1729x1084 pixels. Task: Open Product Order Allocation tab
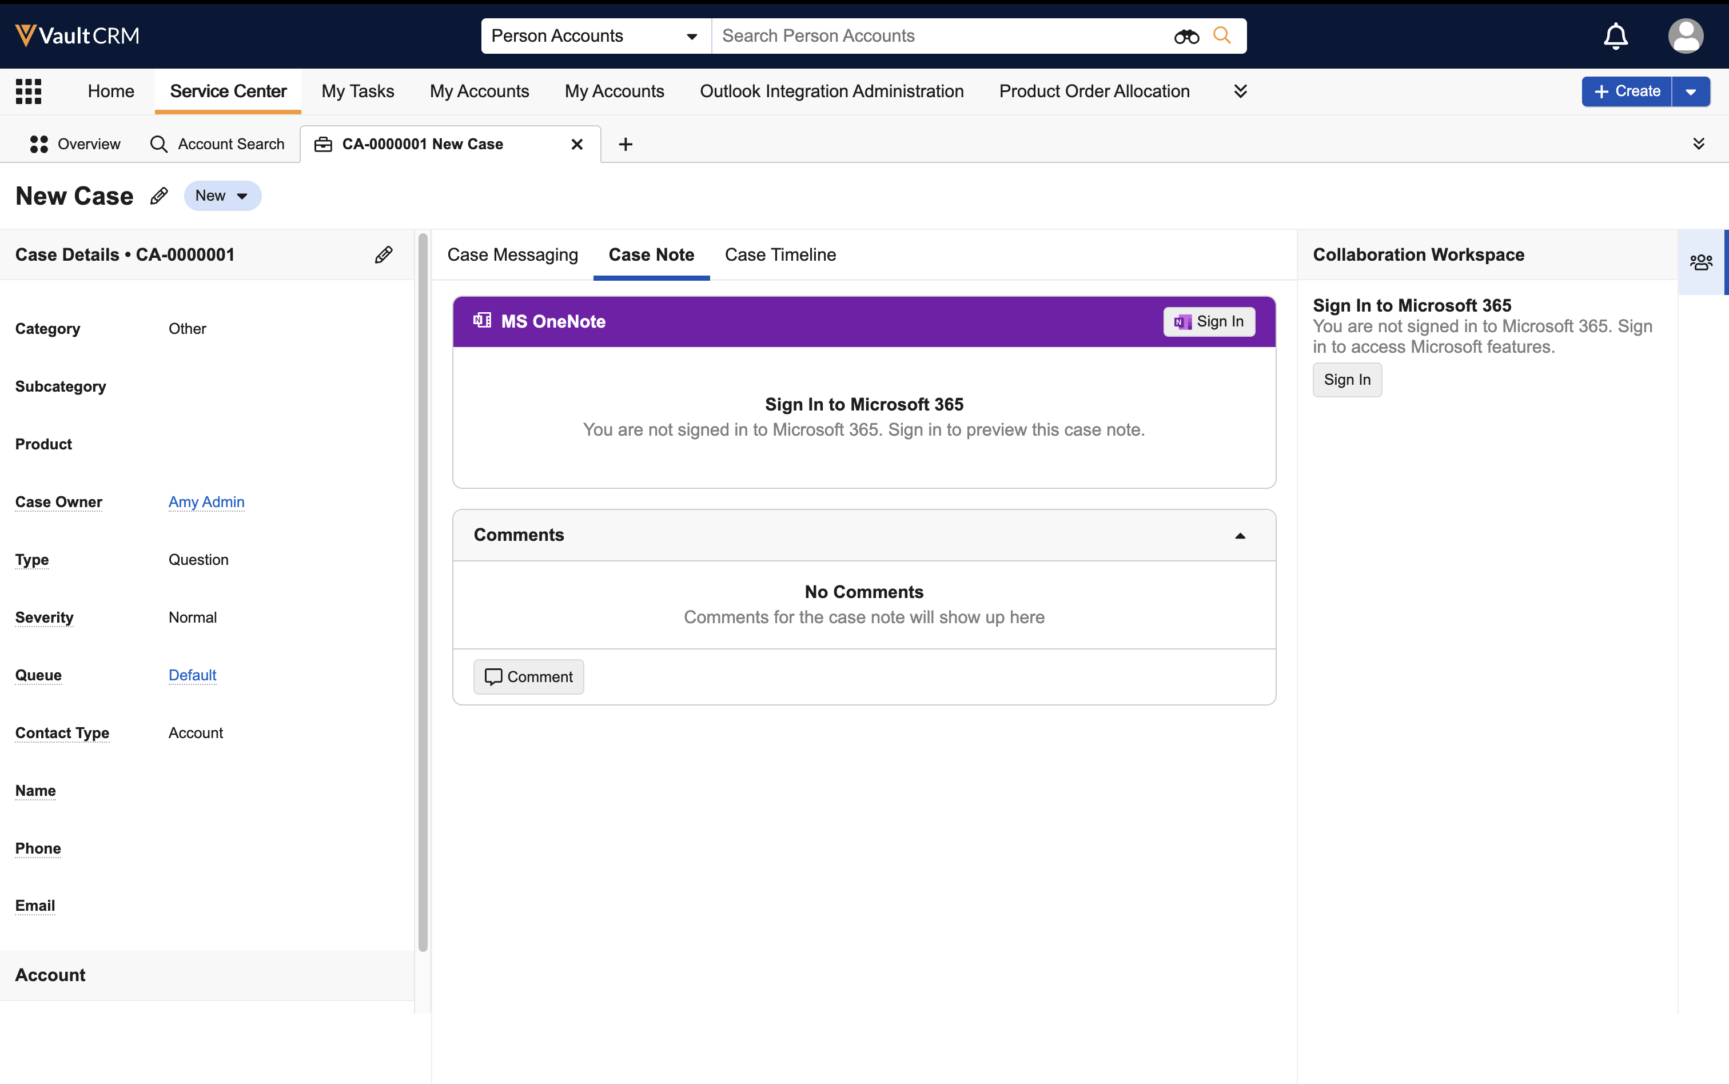point(1094,91)
